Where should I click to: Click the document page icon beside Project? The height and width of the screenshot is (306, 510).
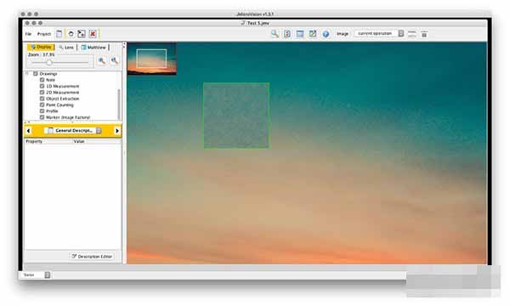coord(59,34)
